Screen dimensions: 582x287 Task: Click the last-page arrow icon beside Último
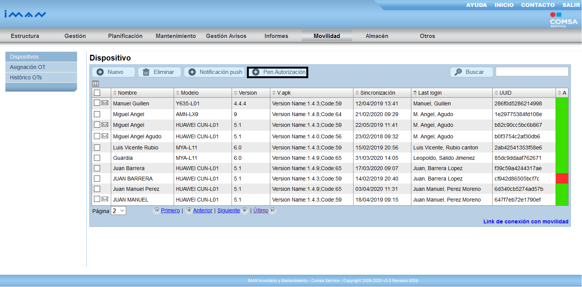point(272,210)
